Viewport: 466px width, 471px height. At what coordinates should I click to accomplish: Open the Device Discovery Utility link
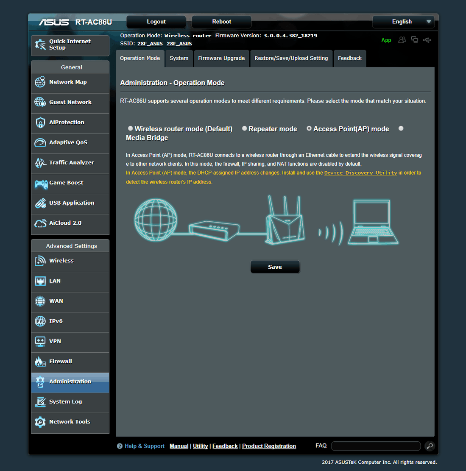[x=360, y=173]
